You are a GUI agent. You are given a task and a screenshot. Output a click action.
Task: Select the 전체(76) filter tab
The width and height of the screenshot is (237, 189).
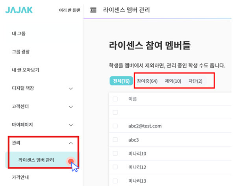(121, 81)
